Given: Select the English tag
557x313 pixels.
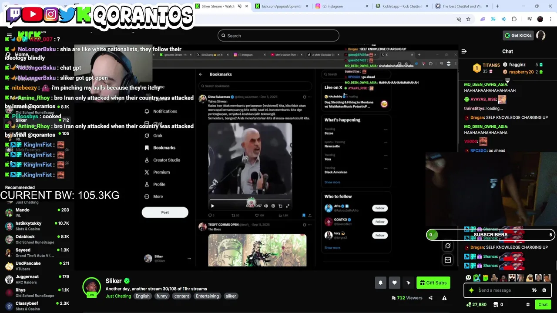Looking at the screenshot, I should (x=142, y=296).
